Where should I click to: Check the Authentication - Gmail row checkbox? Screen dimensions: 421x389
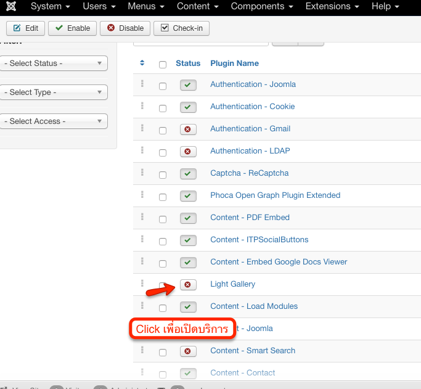tap(163, 131)
